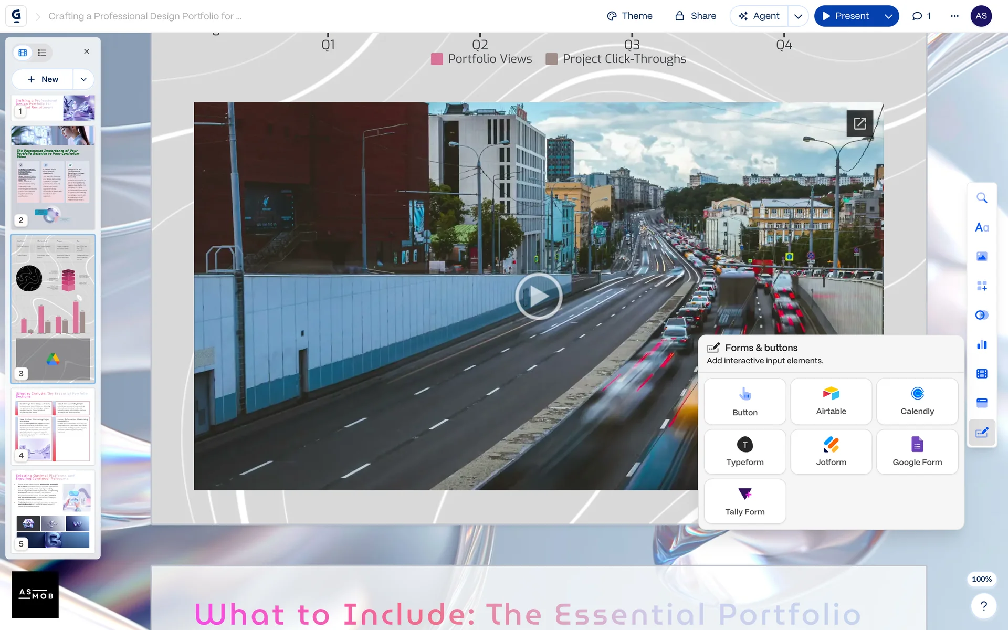Open the video and media film icon
The width and height of the screenshot is (1008, 630).
981,374
